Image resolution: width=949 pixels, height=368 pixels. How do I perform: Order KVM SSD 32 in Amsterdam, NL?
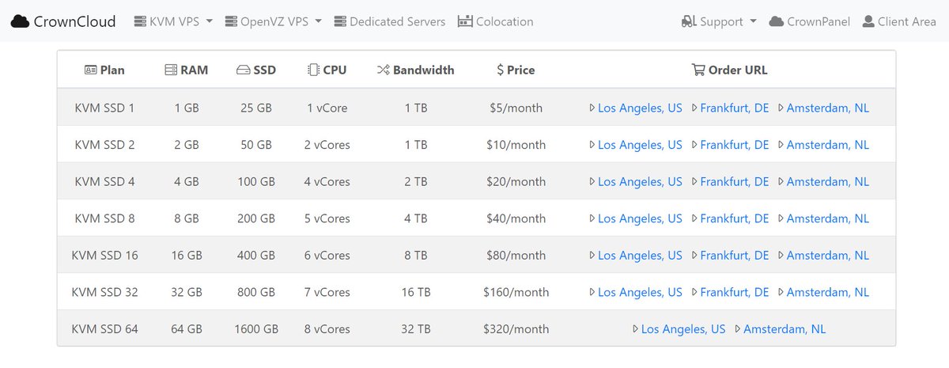coord(828,292)
